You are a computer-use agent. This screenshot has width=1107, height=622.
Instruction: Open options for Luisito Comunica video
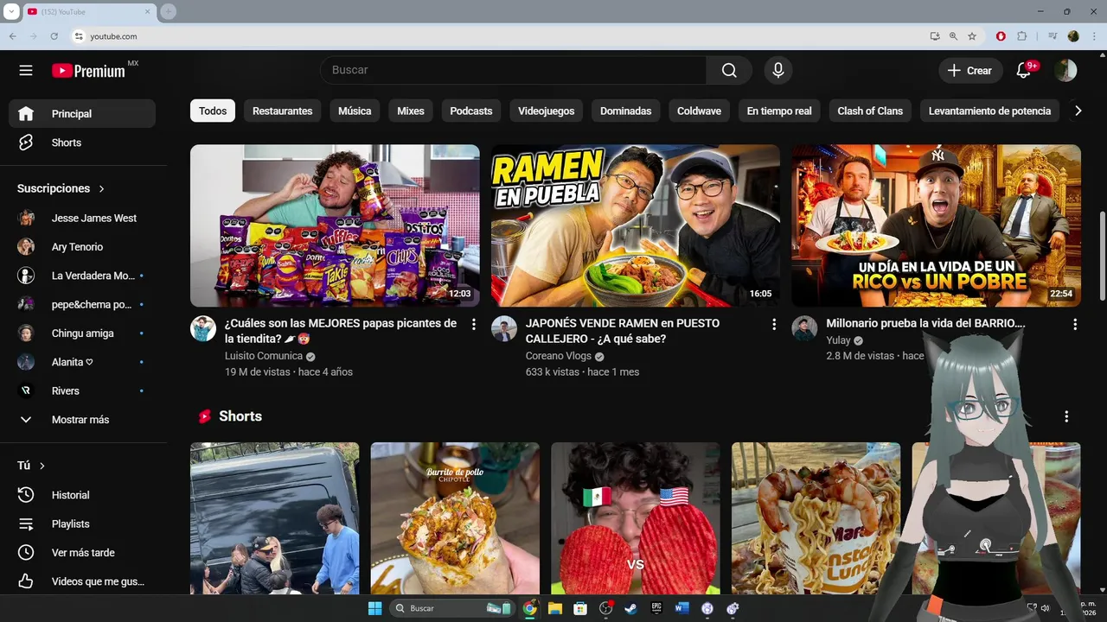473,324
